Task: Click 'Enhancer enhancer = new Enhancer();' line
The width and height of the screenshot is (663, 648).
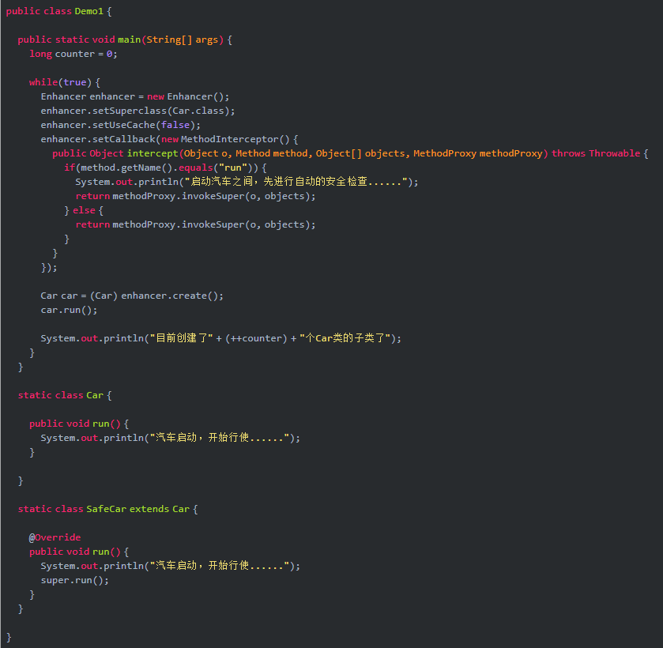Action: coord(135,96)
